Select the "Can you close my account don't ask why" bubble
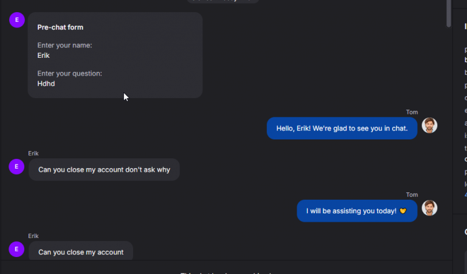 104,170
